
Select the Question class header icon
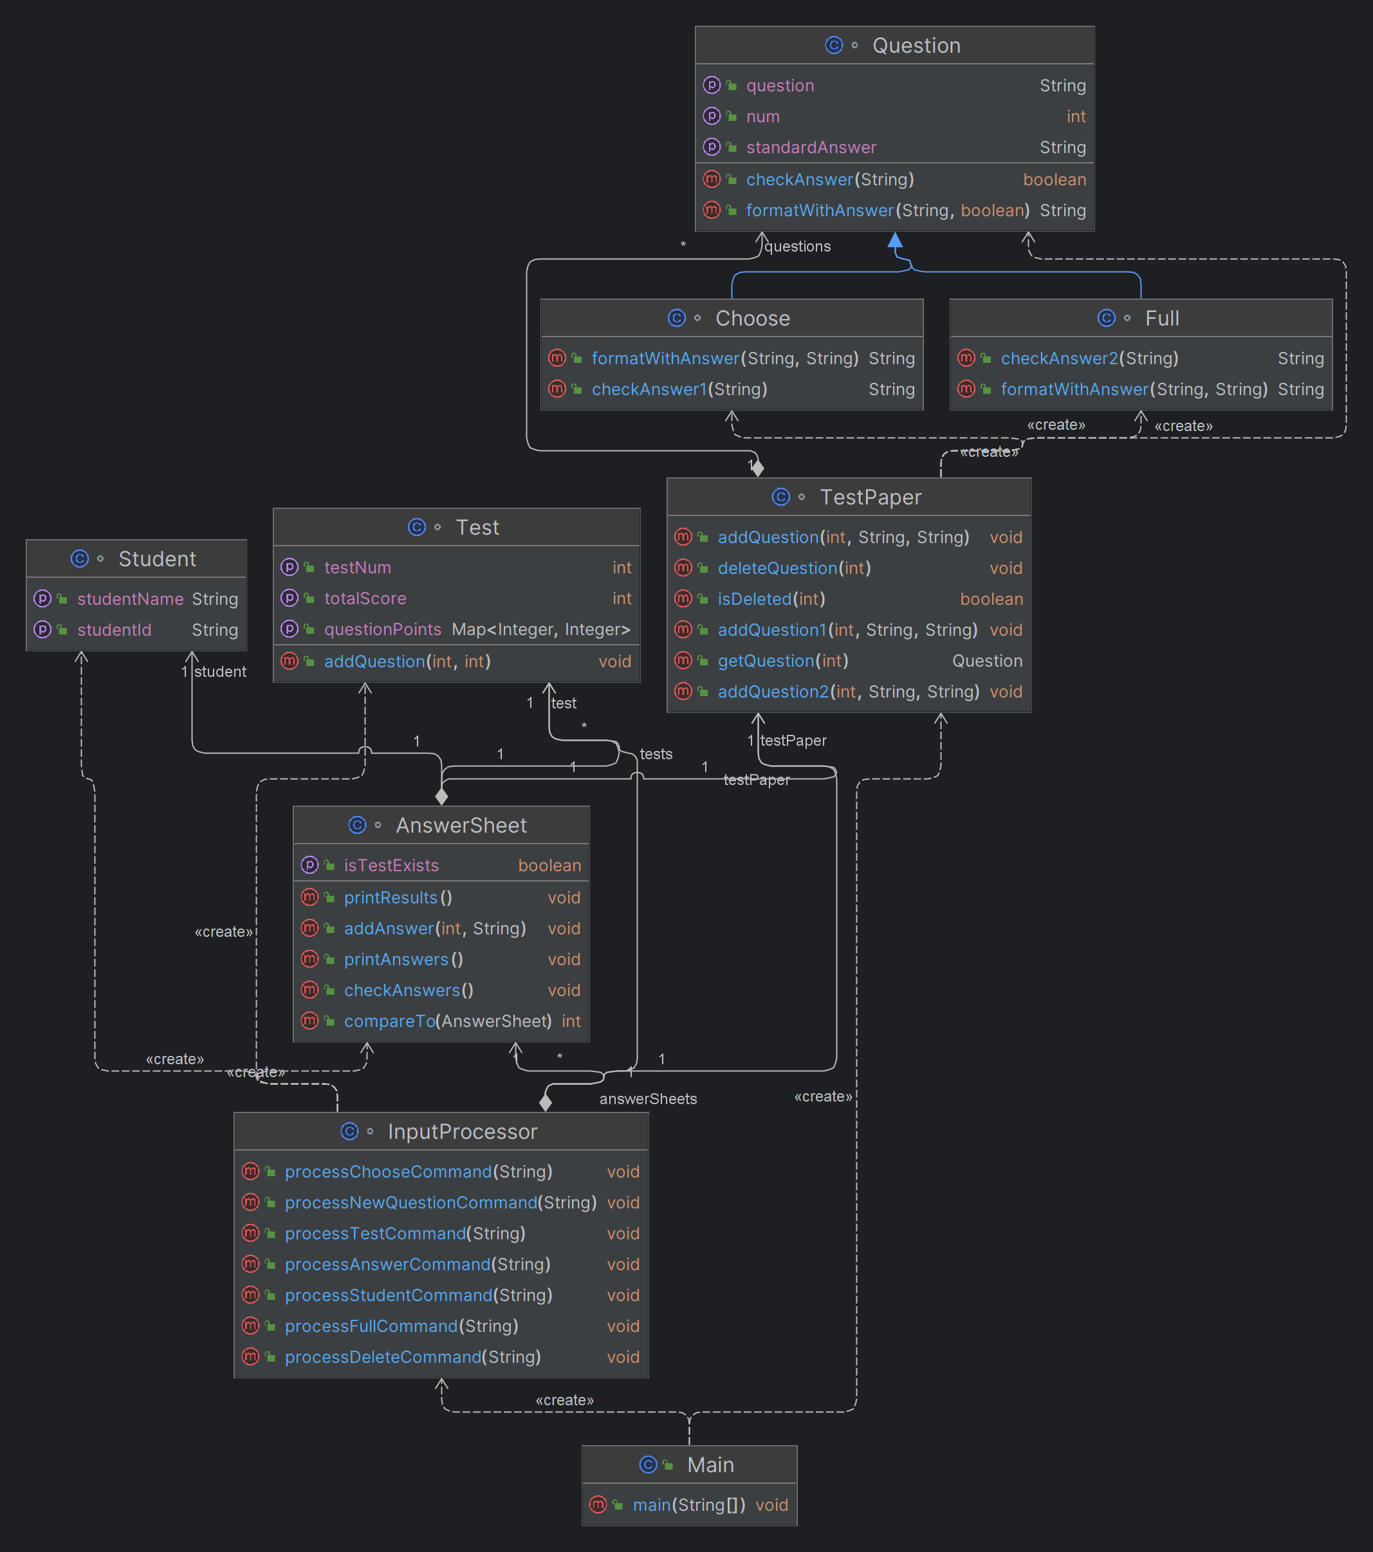[x=834, y=46]
